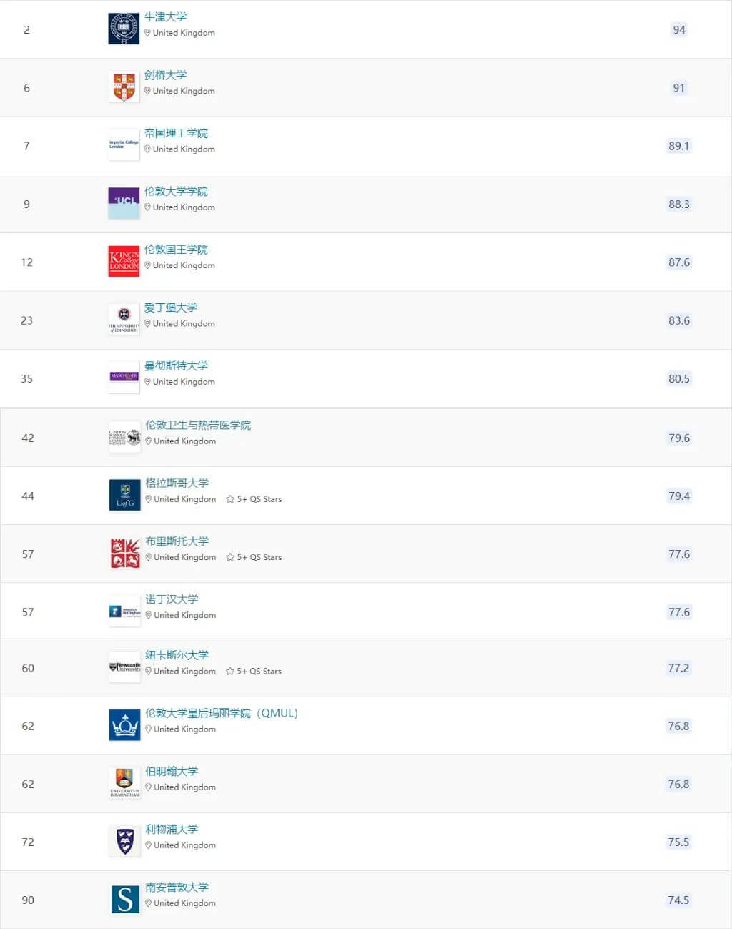Image resolution: width=732 pixels, height=929 pixels.
Task: Click the University of Liverpool shield logo
Action: pos(125,842)
